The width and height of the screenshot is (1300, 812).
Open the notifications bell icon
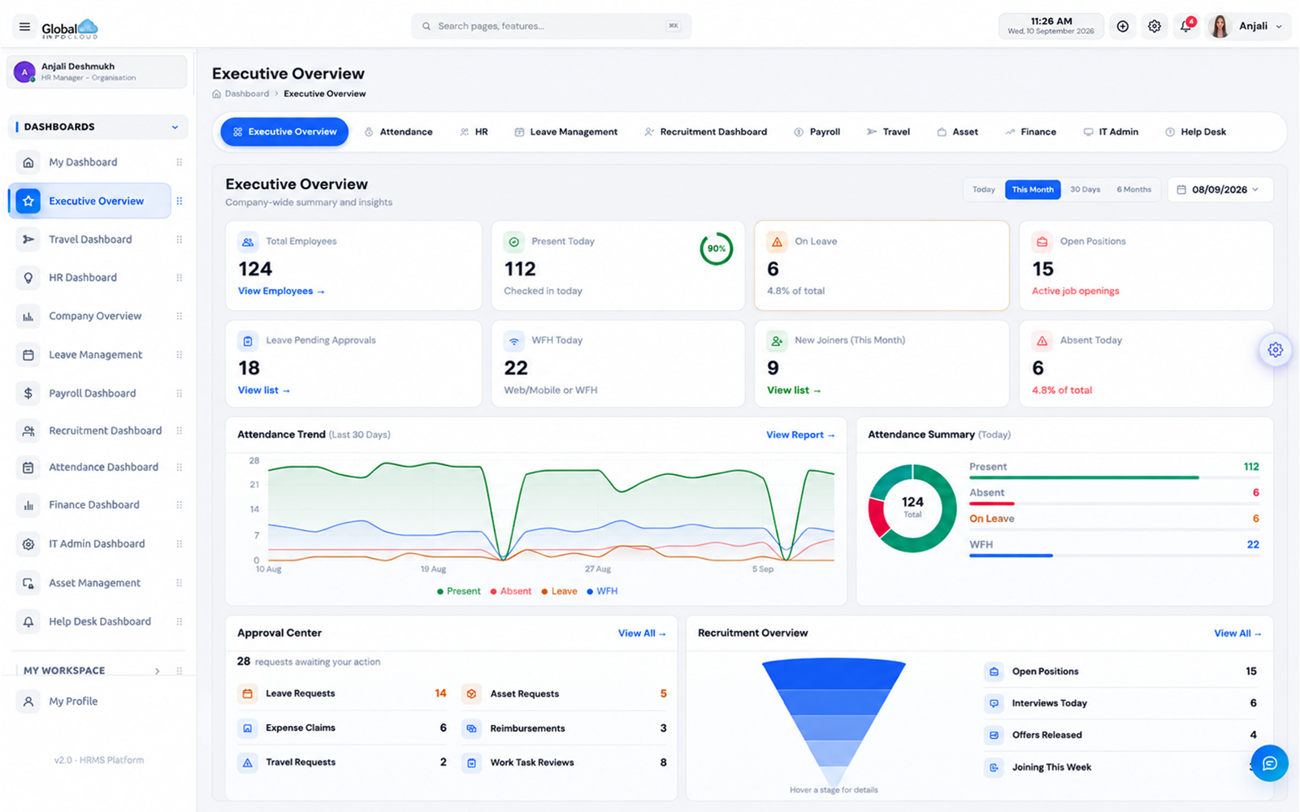click(x=1186, y=27)
